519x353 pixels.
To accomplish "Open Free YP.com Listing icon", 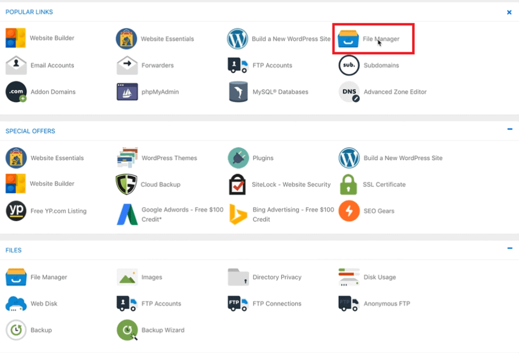I will 16,211.
